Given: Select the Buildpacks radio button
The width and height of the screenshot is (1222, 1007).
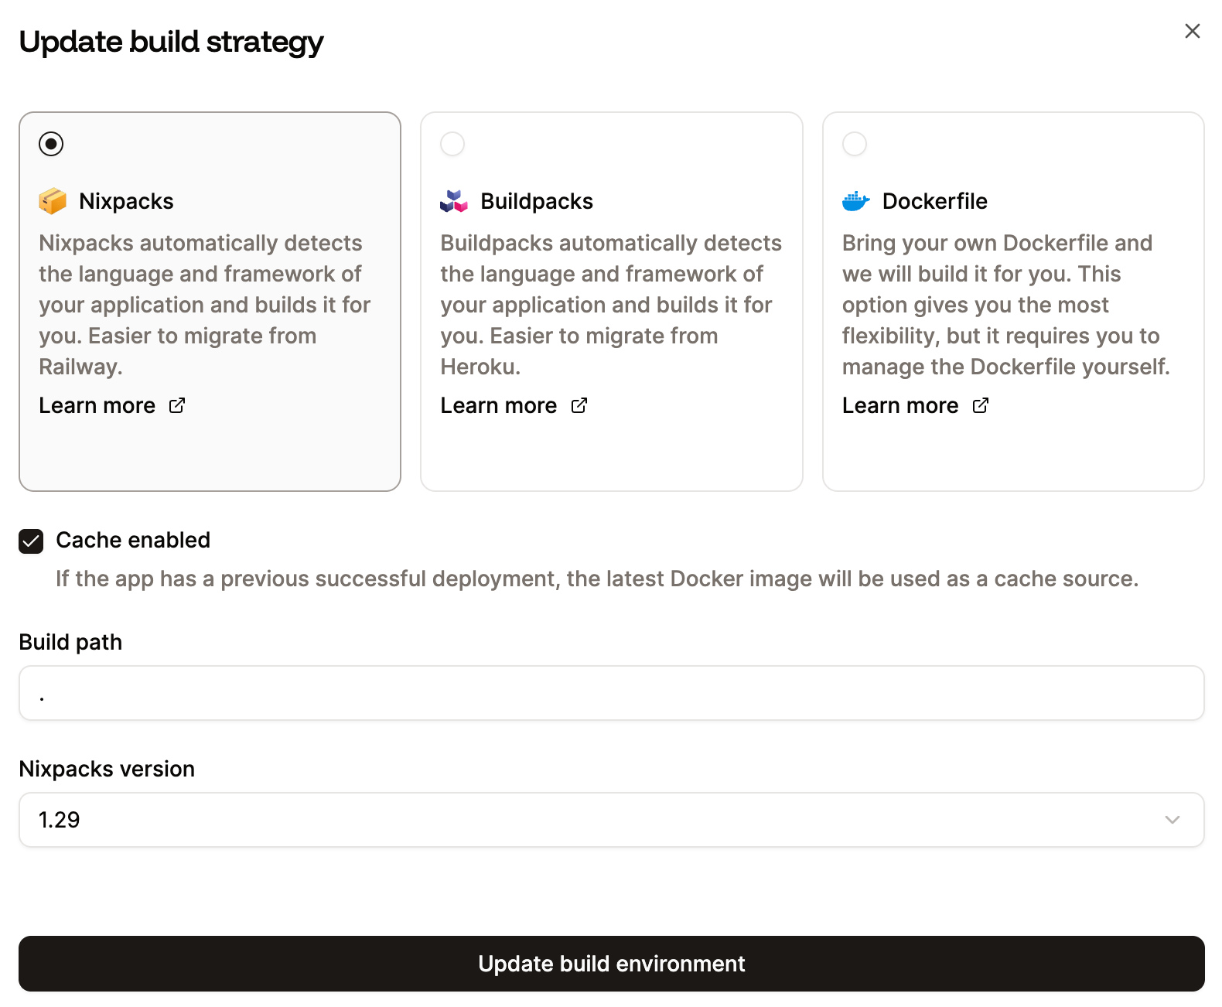Looking at the screenshot, I should tap(452, 144).
